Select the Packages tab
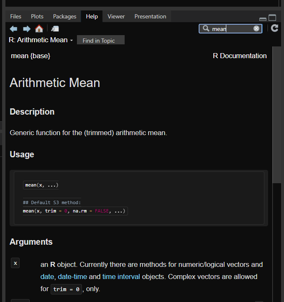This screenshot has height=302, width=284. click(x=65, y=16)
